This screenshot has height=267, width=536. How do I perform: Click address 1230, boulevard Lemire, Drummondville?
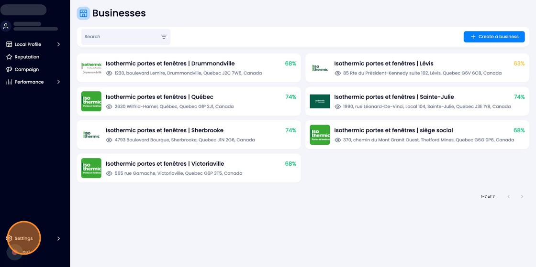pyautogui.click(x=189, y=73)
